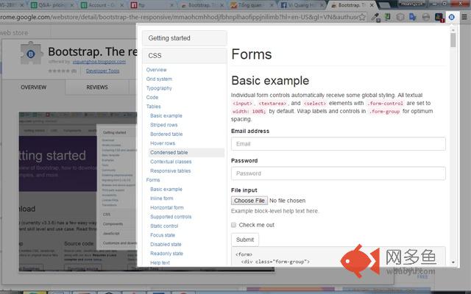Screen dimensions: 471x294
Task: Collapse the CSS section header
Action: 185,56
